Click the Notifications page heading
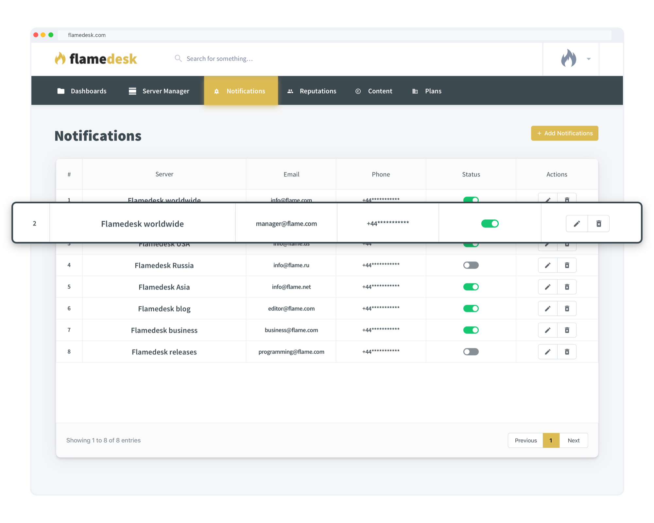The width and height of the screenshot is (654, 523). click(x=98, y=136)
